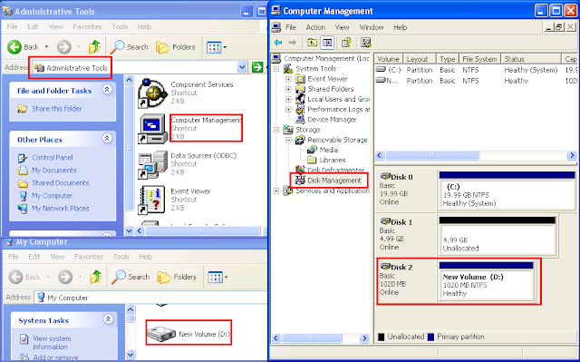Screen dimensions: 580x362
Task: Click Up folder icon in Administrative Tools toolbar
Action: (x=94, y=47)
